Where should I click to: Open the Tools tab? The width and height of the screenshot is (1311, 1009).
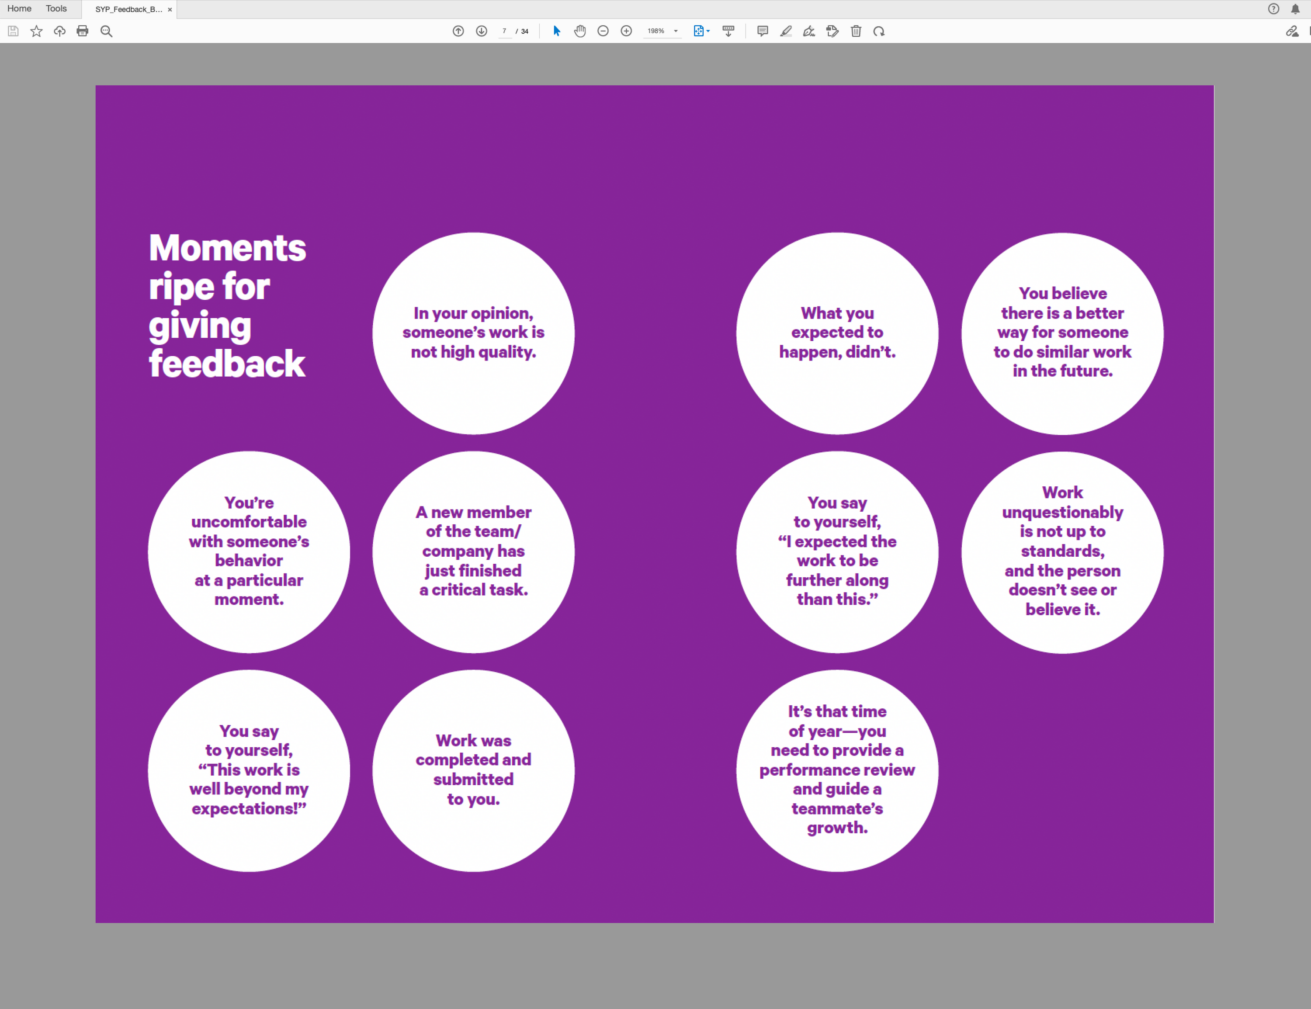pos(56,8)
